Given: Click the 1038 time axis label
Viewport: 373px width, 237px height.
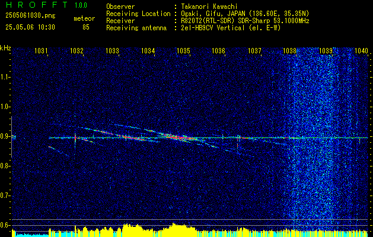Looking at the screenshot, I should click(x=289, y=50).
